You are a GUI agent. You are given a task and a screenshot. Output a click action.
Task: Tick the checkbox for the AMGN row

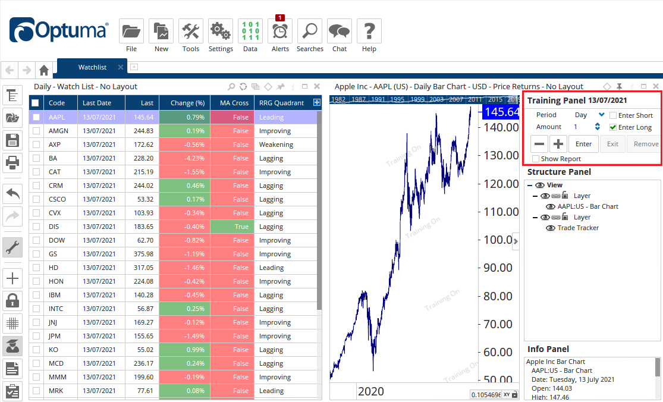click(36, 131)
